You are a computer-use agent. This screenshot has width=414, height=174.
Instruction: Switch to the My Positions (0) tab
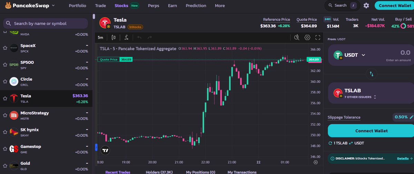(200, 172)
